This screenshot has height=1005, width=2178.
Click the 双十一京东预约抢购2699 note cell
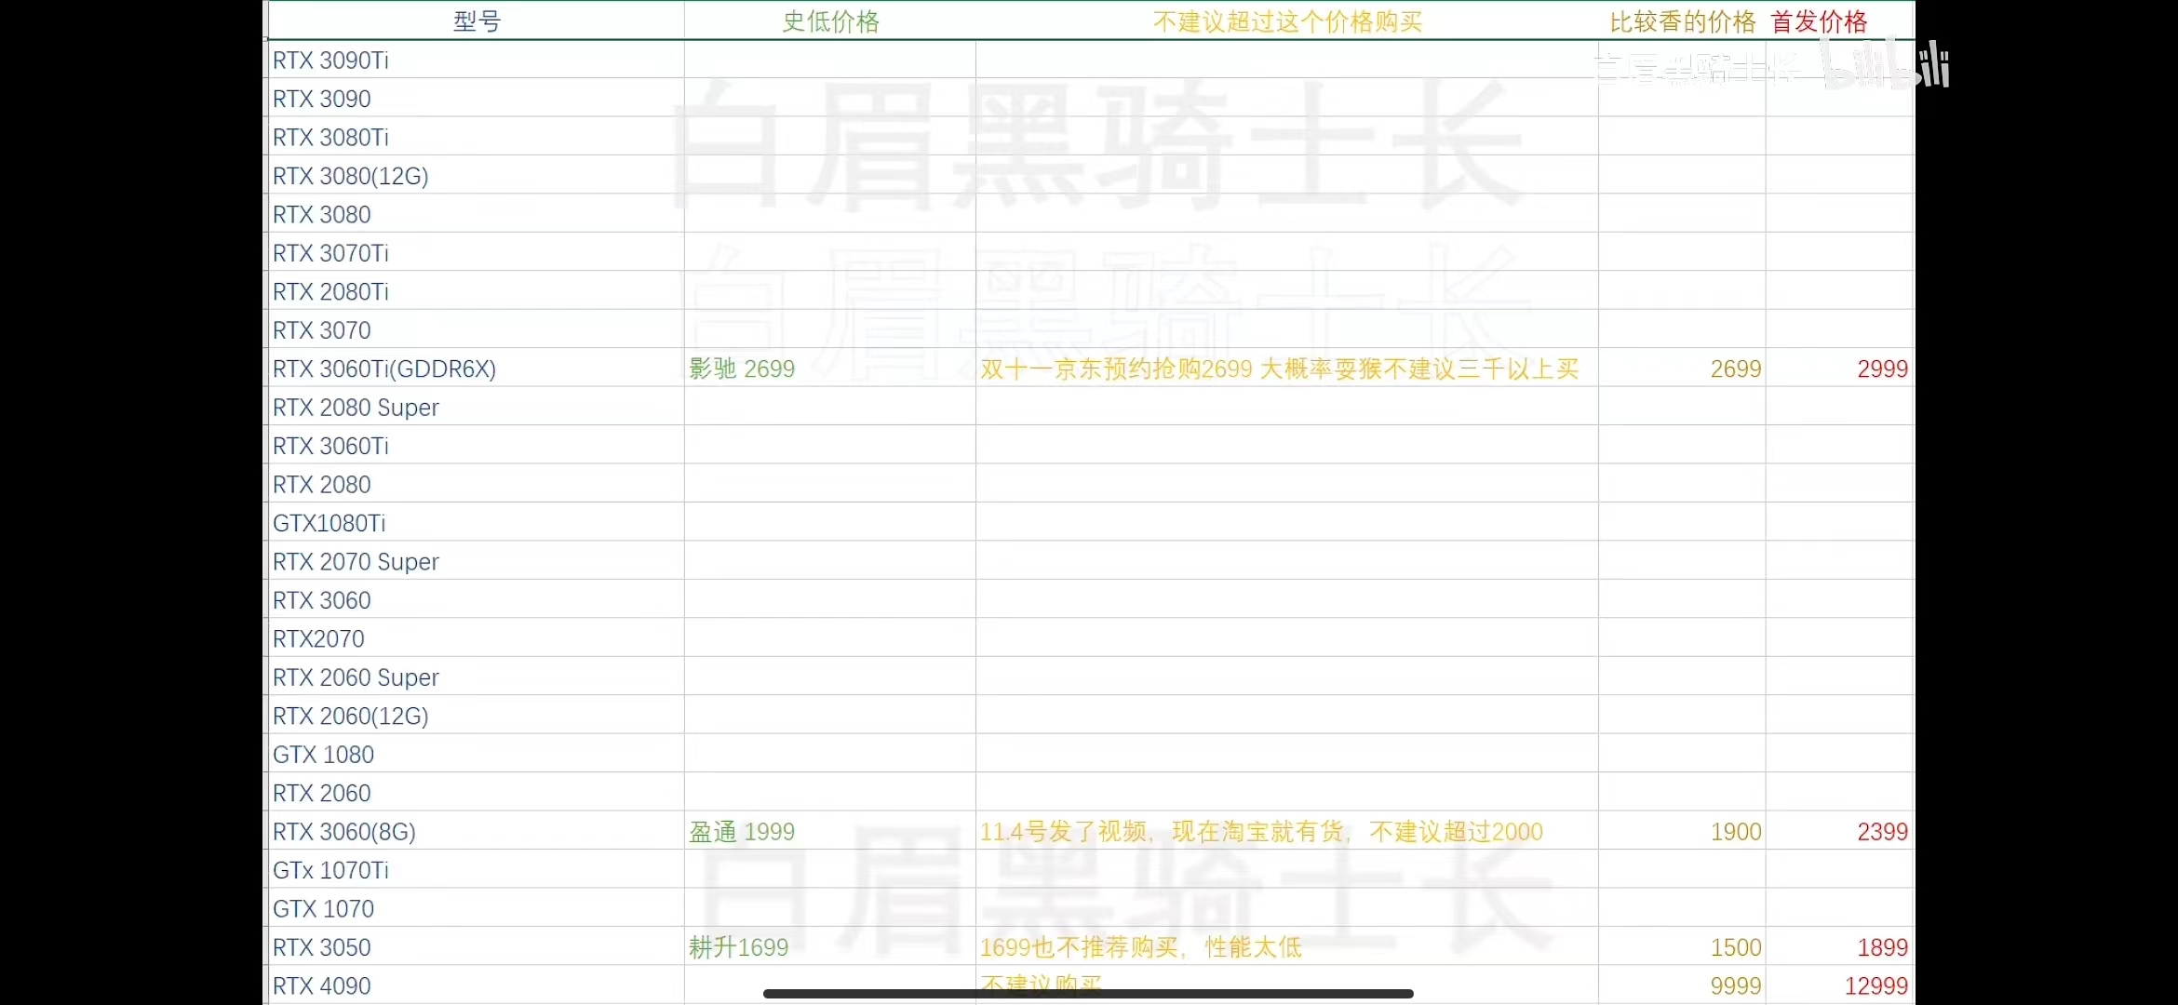[x=1280, y=369]
